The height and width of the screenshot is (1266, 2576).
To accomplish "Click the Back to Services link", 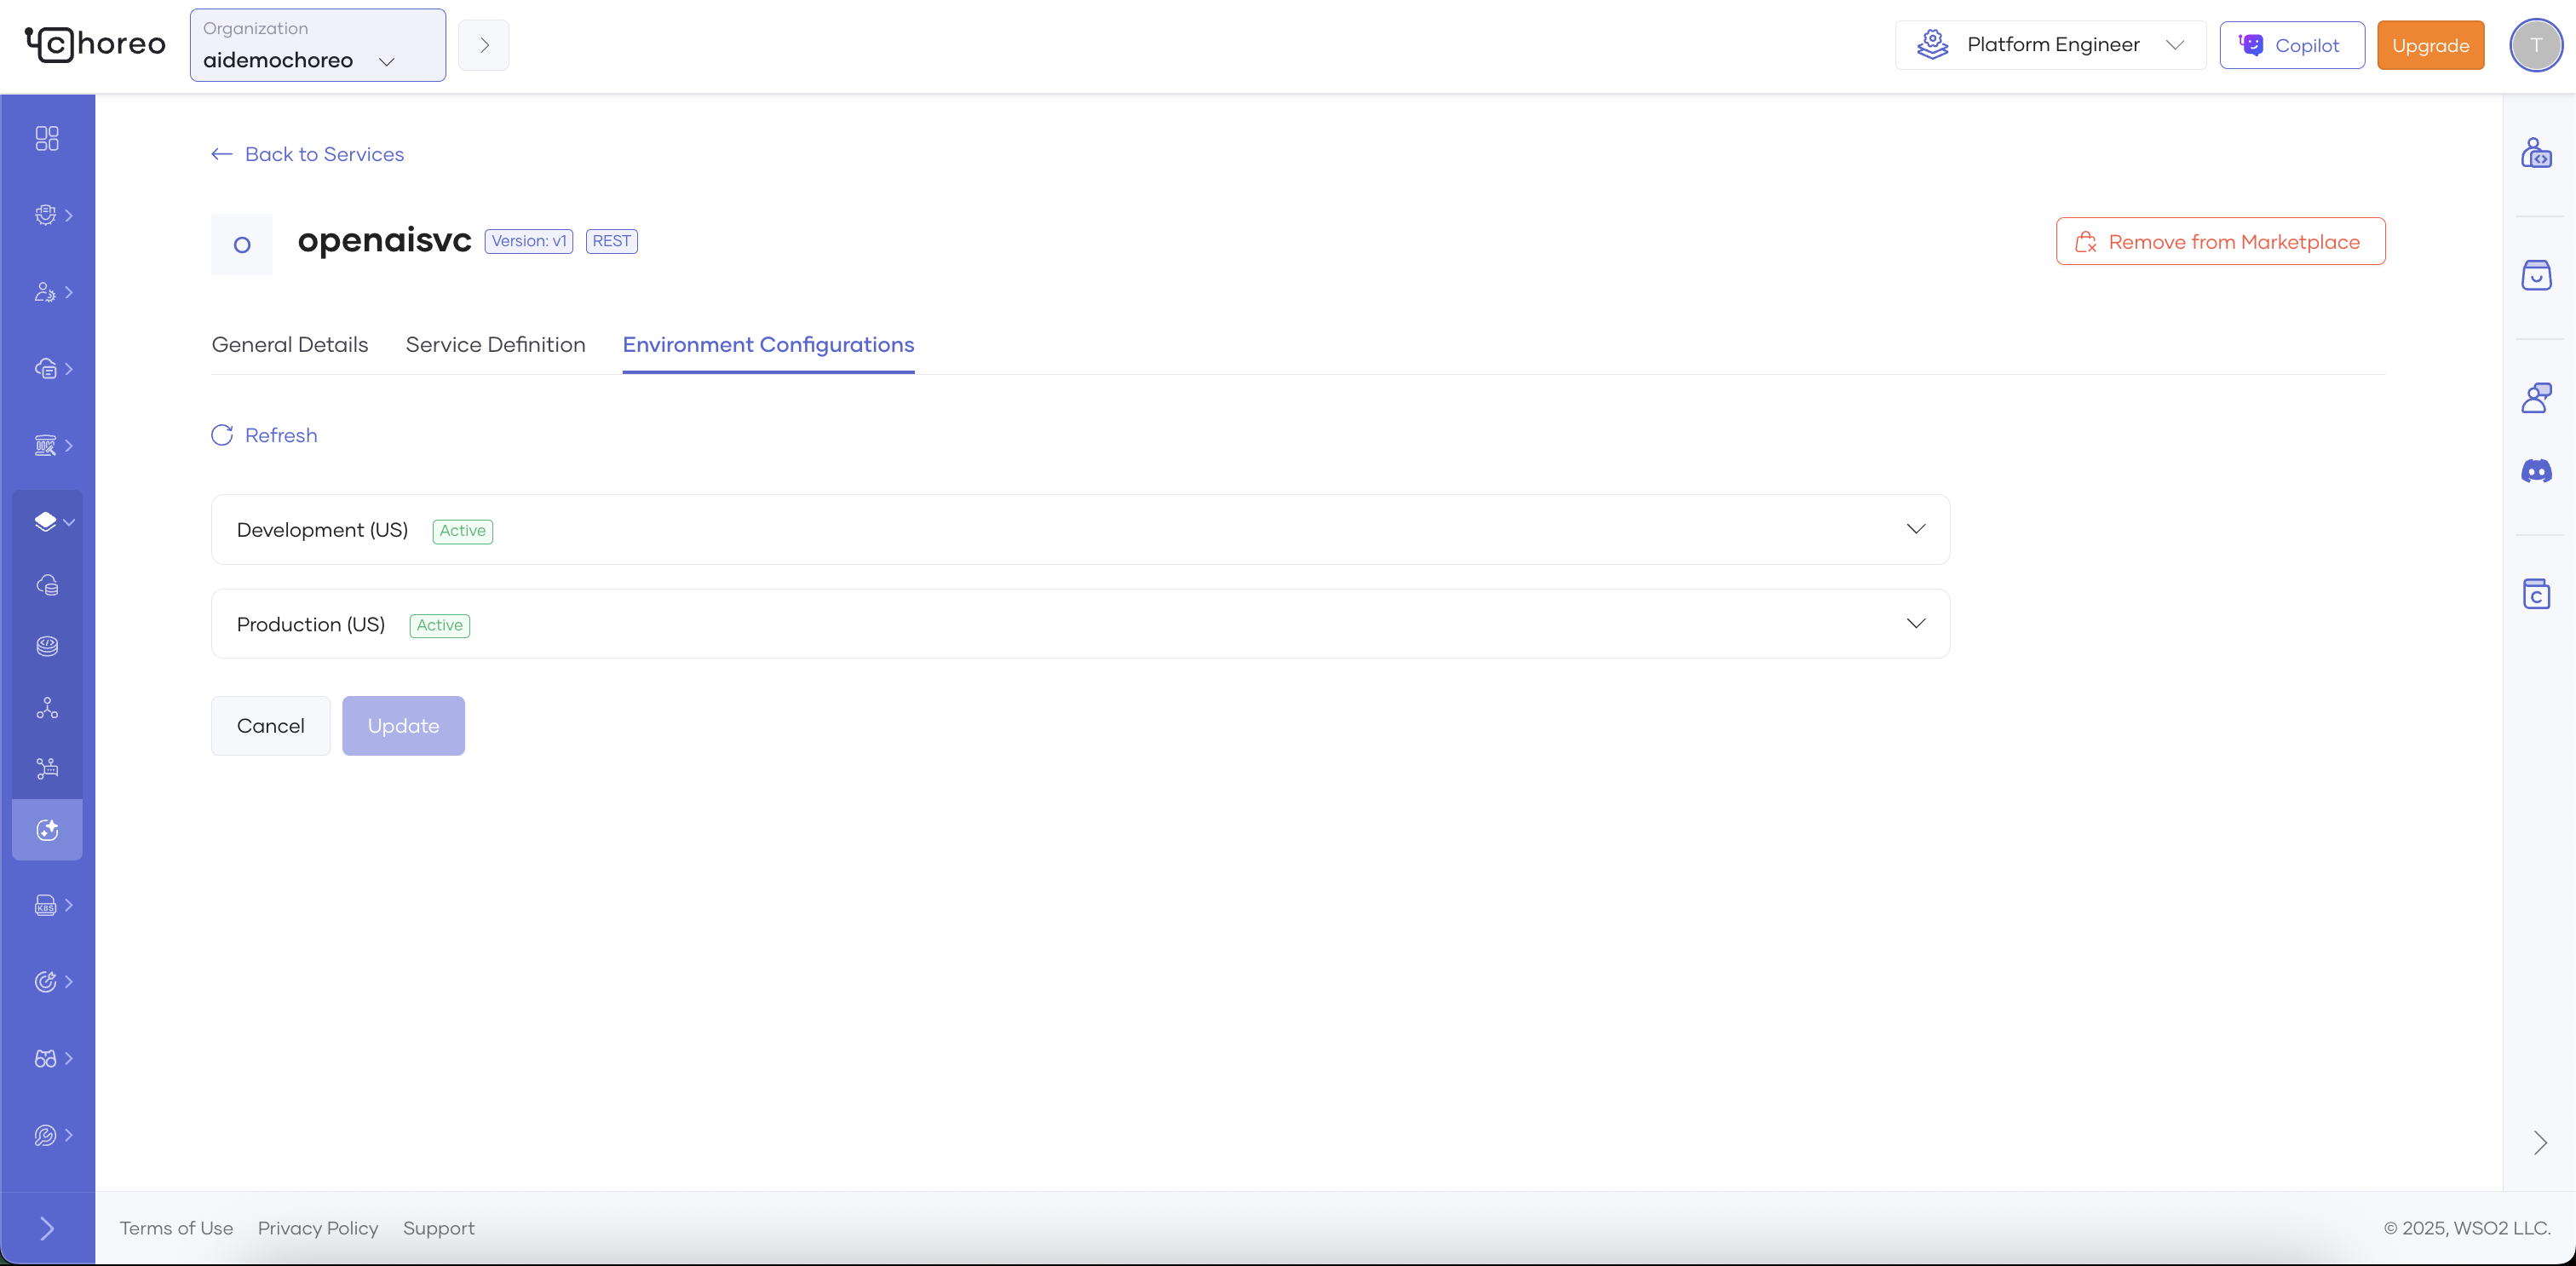I will click(x=308, y=154).
